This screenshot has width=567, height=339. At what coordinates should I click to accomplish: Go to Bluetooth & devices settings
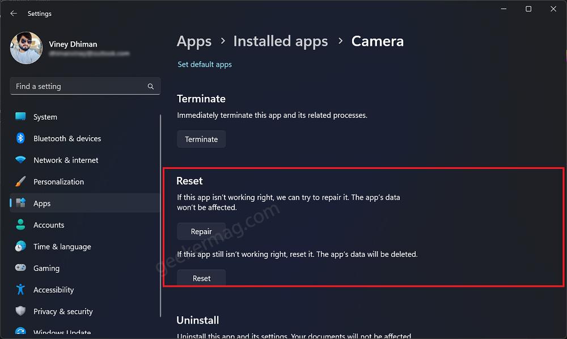(x=85, y=138)
